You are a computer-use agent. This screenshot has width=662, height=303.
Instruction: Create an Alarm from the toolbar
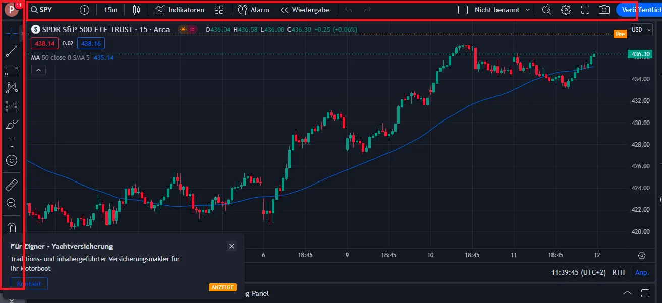(253, 10)
